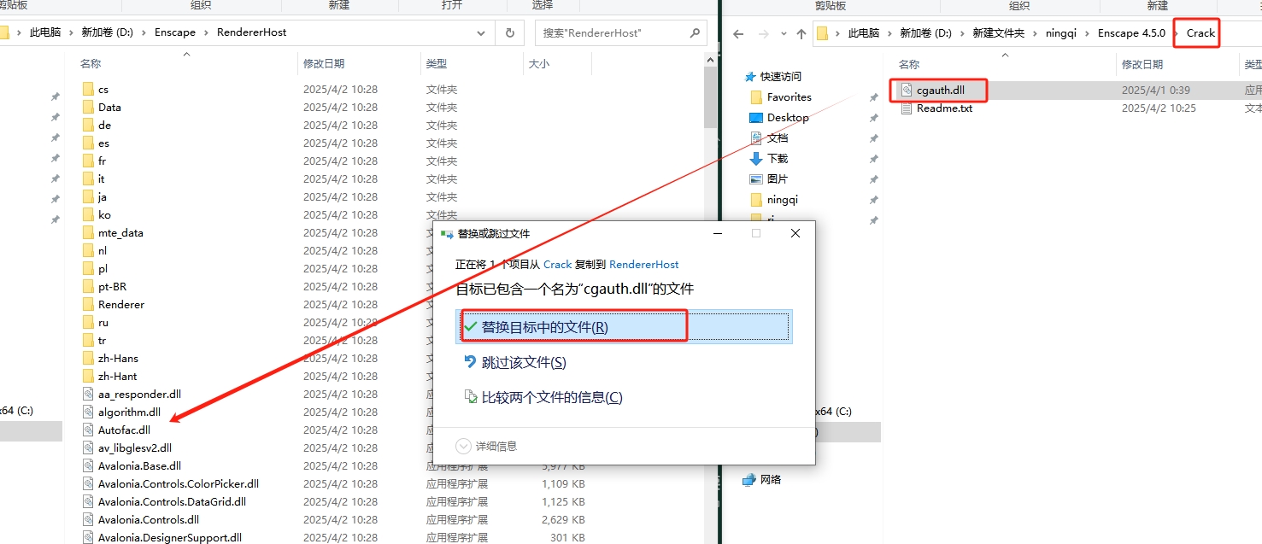The image size is (1262, 544).
Task: Select the Readme.txt file icon
Action: [907, 108]
